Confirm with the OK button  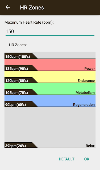[87, 159]
